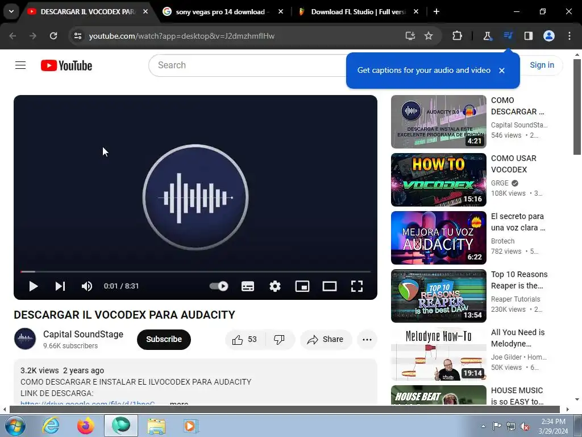Dismiss the captions tooltip
This screenshot has height=437, width=582.
pos(501,70)
